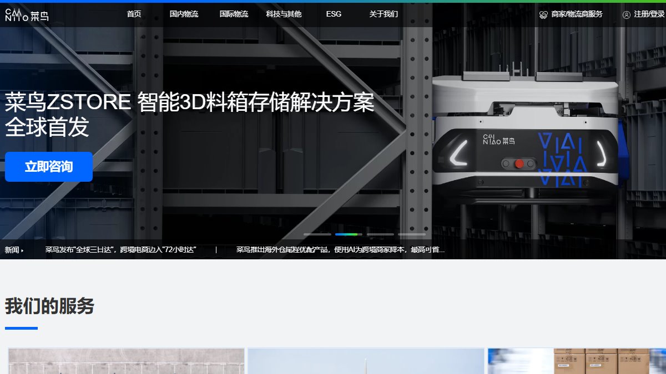The width and height of the screenshot is (666, 374).
Task: Open the first service card thumbnail
Action: coord(126,361)
